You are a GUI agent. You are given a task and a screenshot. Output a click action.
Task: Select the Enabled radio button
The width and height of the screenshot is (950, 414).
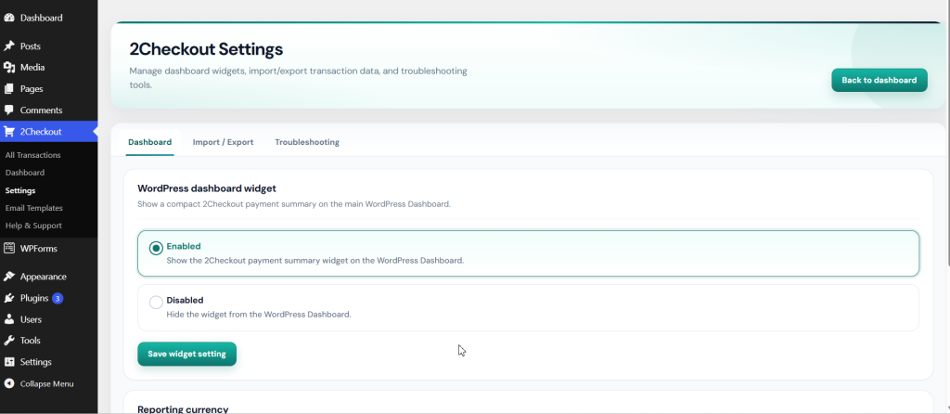coord(156,248)
